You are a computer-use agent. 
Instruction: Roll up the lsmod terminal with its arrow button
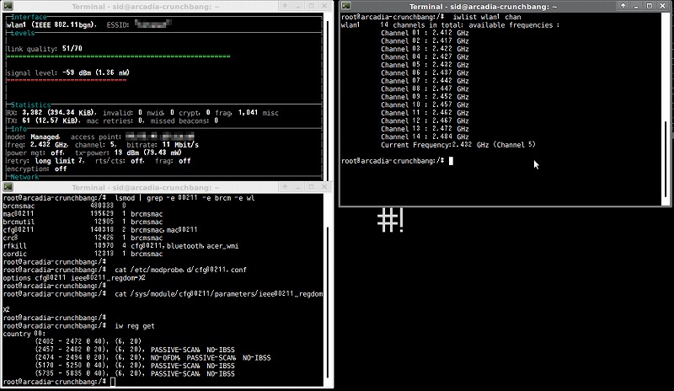coord(285,187)
